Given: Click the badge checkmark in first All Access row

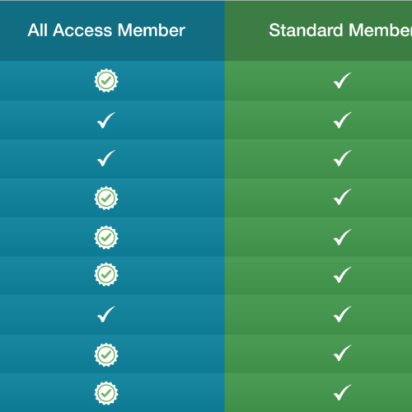Looking at the screenshot, I should (106, 81).
